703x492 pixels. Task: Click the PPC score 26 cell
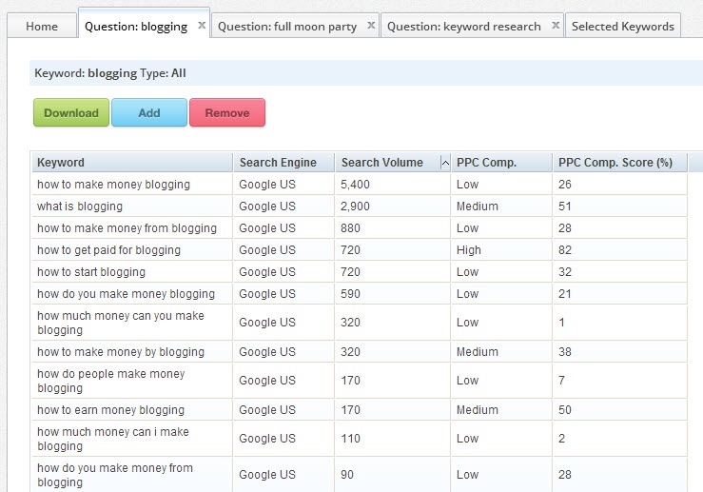(x=620, y=185)
